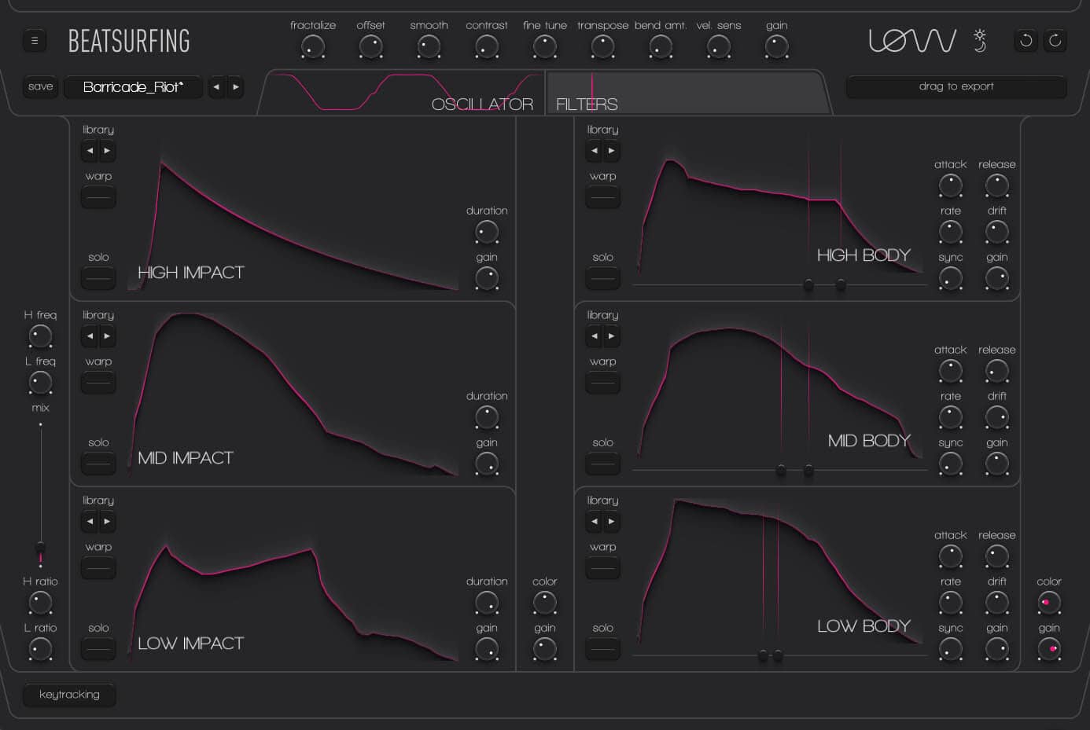This screenshot has width=1090, height=730.
Task: Click the save button
Action: click(x=40, y=86)
